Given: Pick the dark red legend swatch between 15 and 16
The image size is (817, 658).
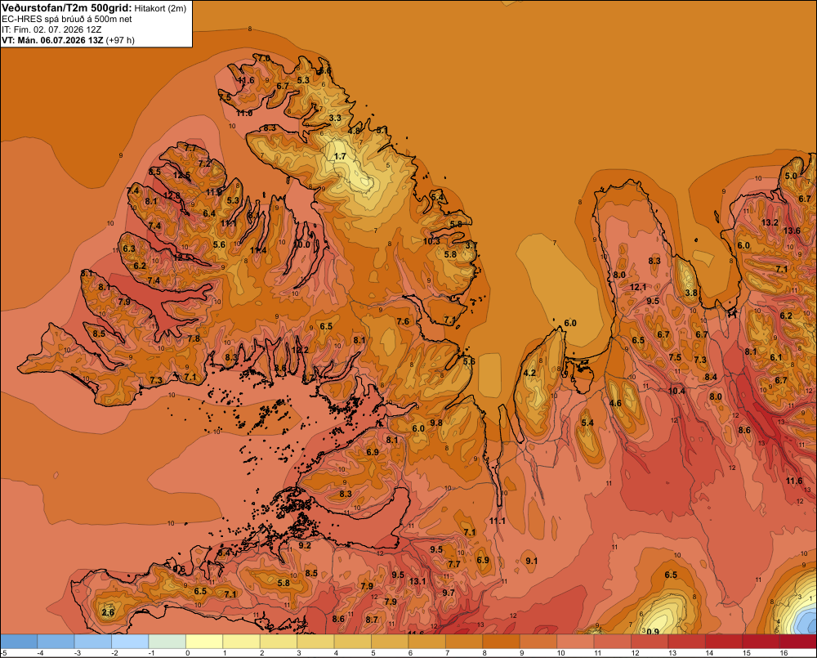Looking at the screenshot, I should (x=761, y=642).
